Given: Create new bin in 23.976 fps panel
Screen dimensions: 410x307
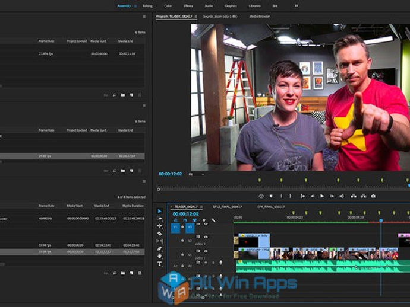Looking at the screenshot, I should (123, 95).
